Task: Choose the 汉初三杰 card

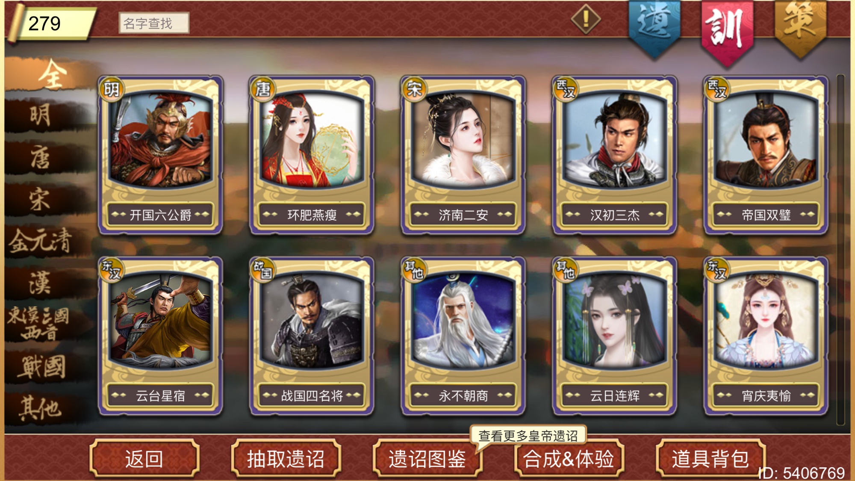Action: click(614, 155)
